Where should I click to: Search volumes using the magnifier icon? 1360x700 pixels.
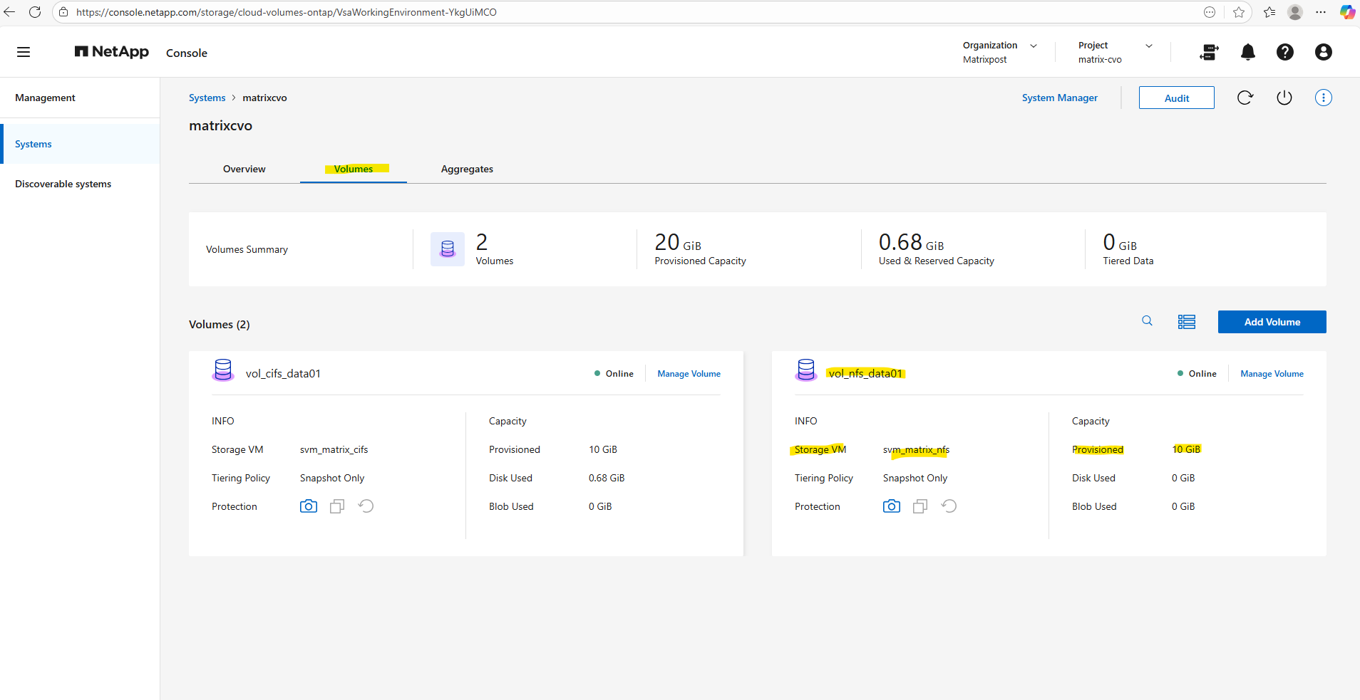coord(1147,321)
